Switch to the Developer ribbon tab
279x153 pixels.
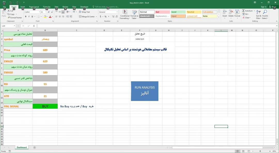(x=84, y=7)
